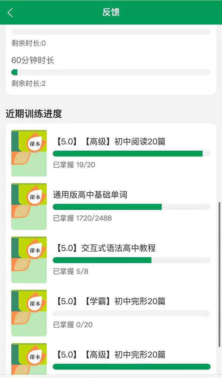The height and width of the screenshot is (378, 222).
Task: Tap the 近期训练进度 section heading
Action: [x=34, y=114]
